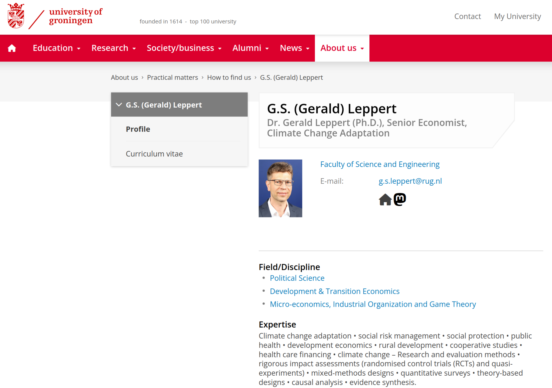Open the About us navigation menu
This screenshot has height=388, width=552.
tap(342, 48)
